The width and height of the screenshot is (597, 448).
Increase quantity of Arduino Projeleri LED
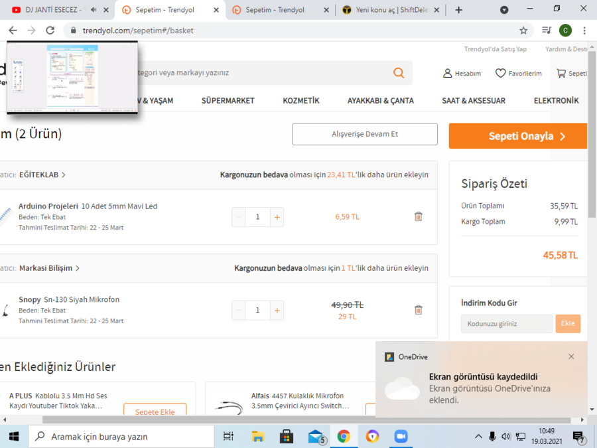click(x=277, y=217)
